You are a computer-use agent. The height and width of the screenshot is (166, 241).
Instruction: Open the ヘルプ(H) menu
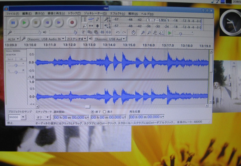pyautogui.click(x=147, y=14)
